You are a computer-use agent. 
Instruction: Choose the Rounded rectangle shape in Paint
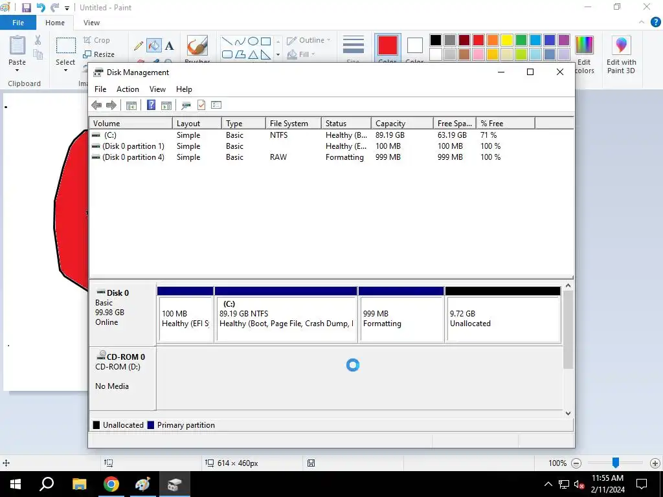(x=227, y=54)
